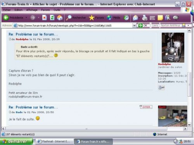Open the Média globe icon
This screenshot has height=145, width=194.
pos(114,18)
